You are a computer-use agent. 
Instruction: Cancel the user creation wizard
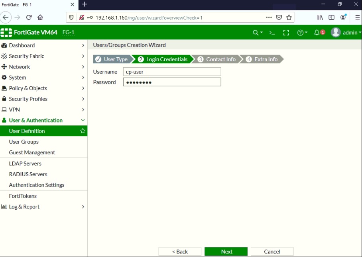pos(272,251)
